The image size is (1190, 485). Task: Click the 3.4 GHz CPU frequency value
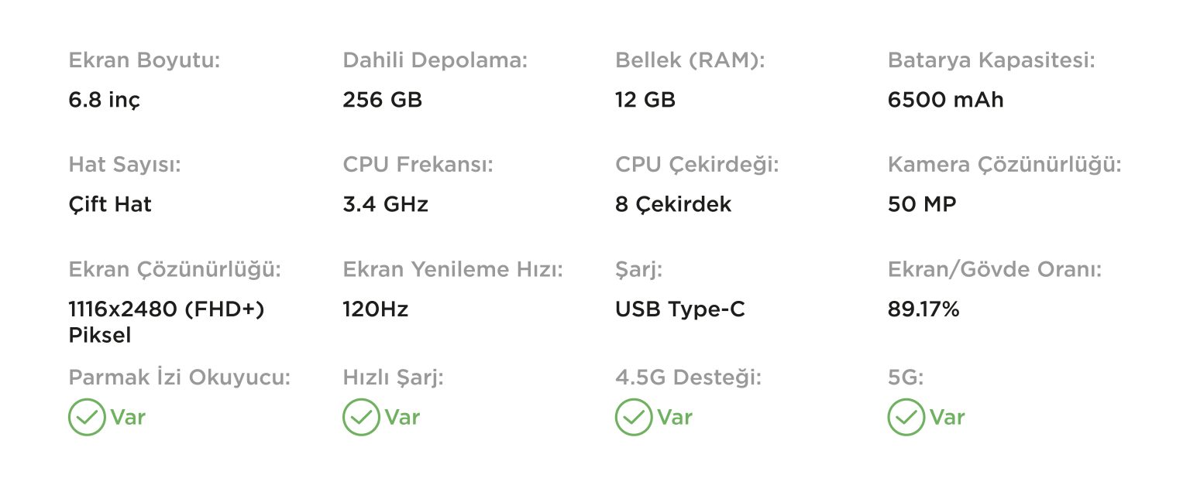(385, 205)
